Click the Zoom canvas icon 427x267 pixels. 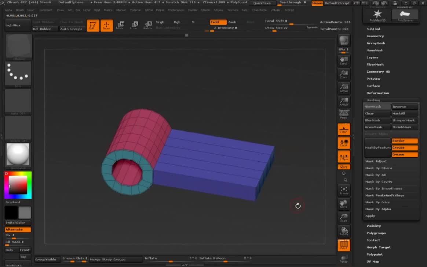pyautogui.click(x=344, y=74)
